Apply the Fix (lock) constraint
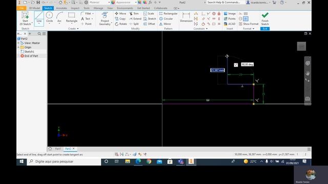Image resolution: width=328 pixels, height=184 pixels. [219, 14]
